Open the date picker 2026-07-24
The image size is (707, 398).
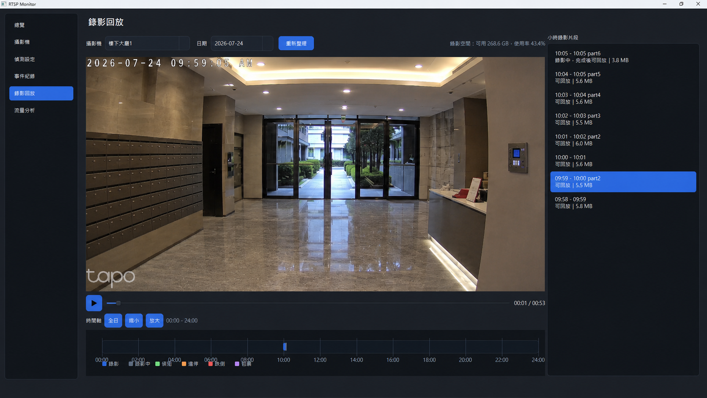[x=242, y=43]
